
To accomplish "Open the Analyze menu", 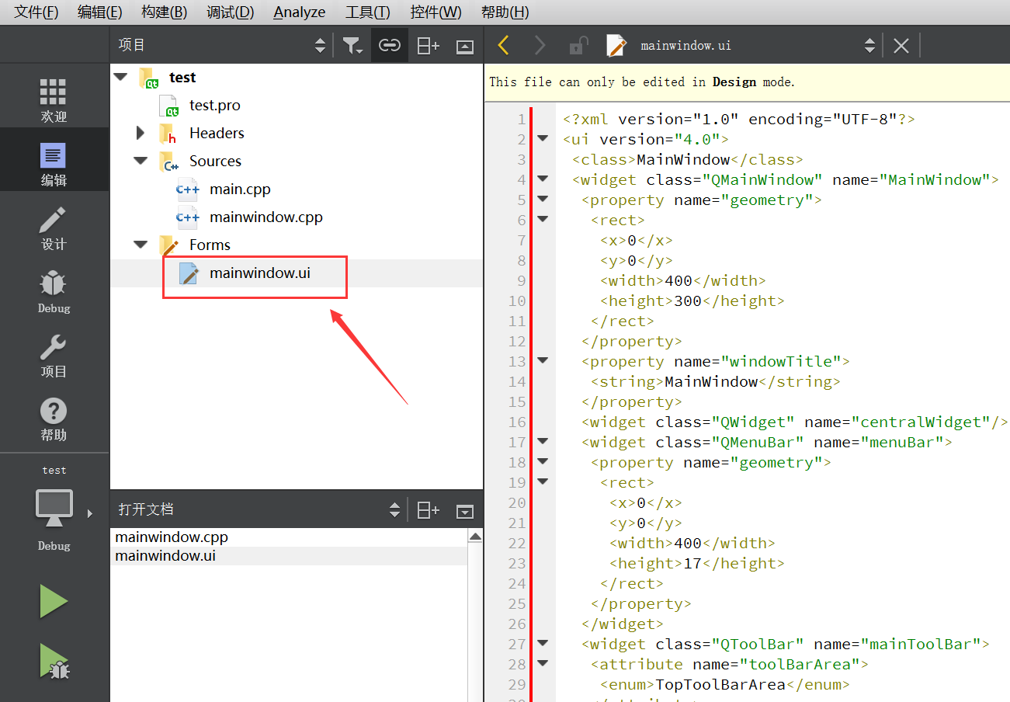I will coord(300,12).
